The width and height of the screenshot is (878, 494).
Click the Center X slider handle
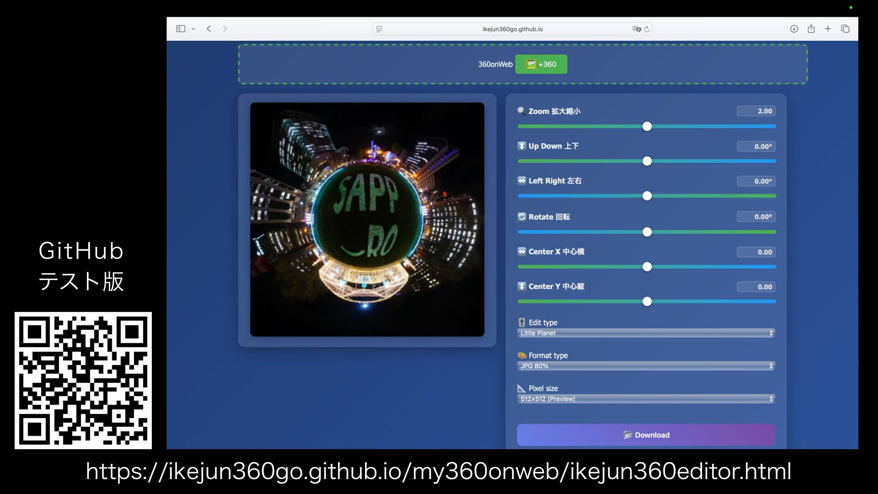(x=647, y=267)
